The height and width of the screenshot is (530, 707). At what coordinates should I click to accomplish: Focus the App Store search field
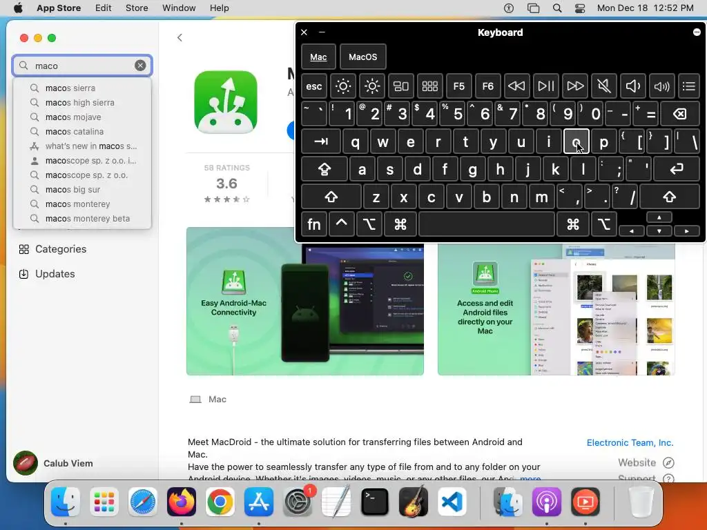point(83,66)
